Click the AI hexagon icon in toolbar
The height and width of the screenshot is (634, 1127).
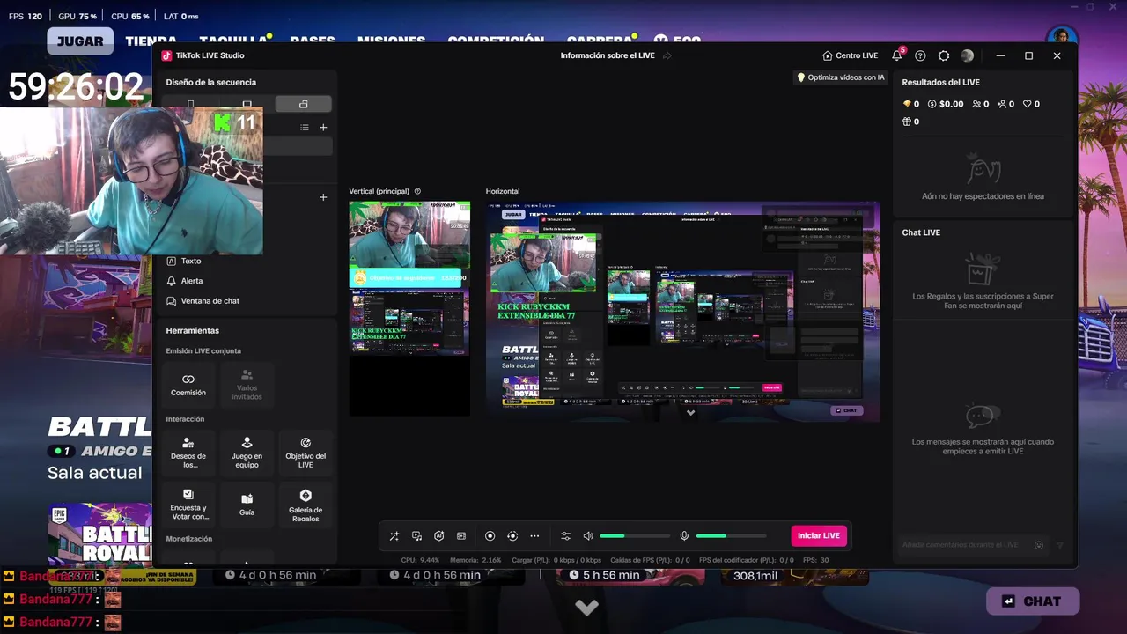pyautogui.click(x=438, y=536)
